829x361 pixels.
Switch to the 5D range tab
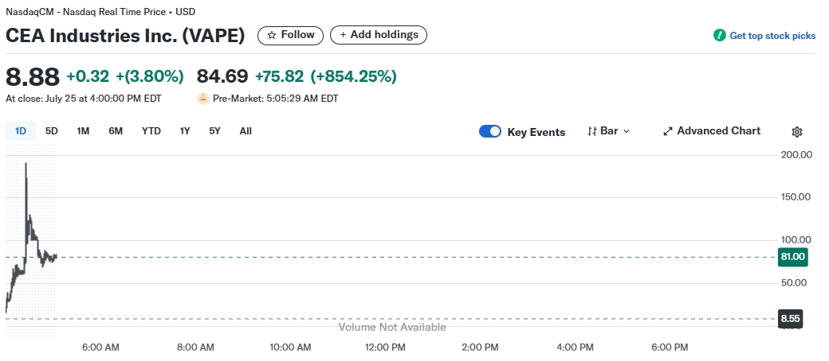click(x=52, y=131)
